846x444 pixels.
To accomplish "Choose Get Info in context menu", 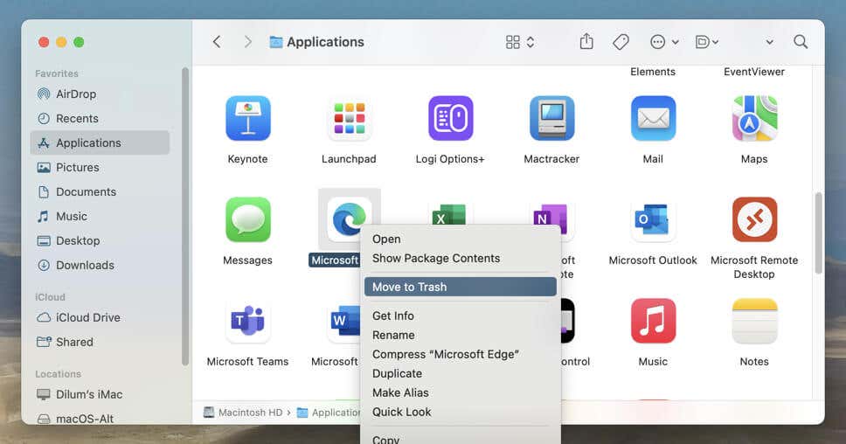I will click(392, 316).
